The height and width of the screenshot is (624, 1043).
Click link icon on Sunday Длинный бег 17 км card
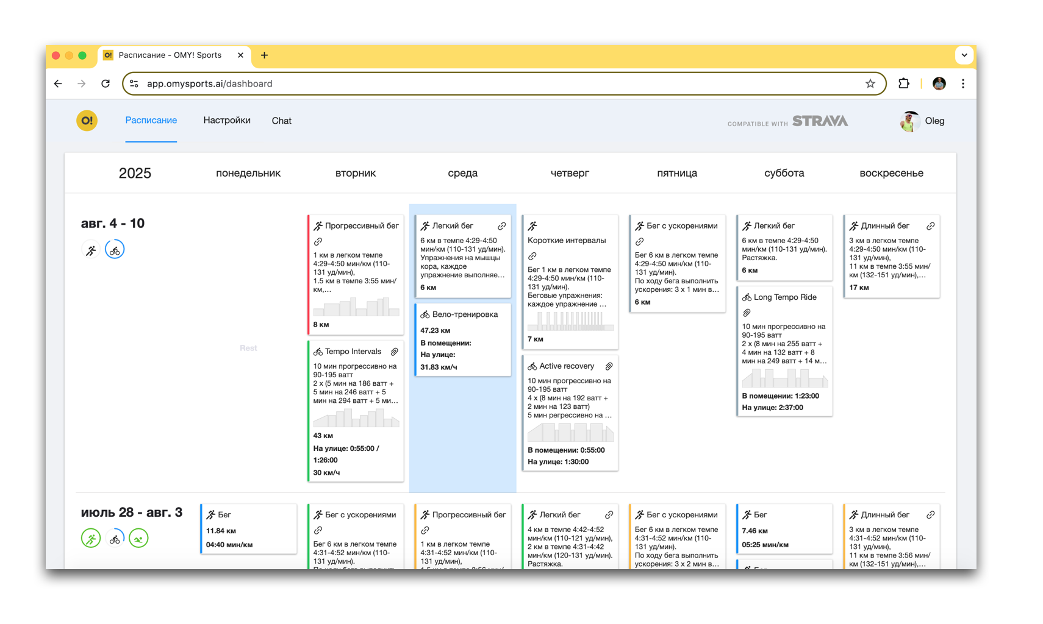(930, 226)
